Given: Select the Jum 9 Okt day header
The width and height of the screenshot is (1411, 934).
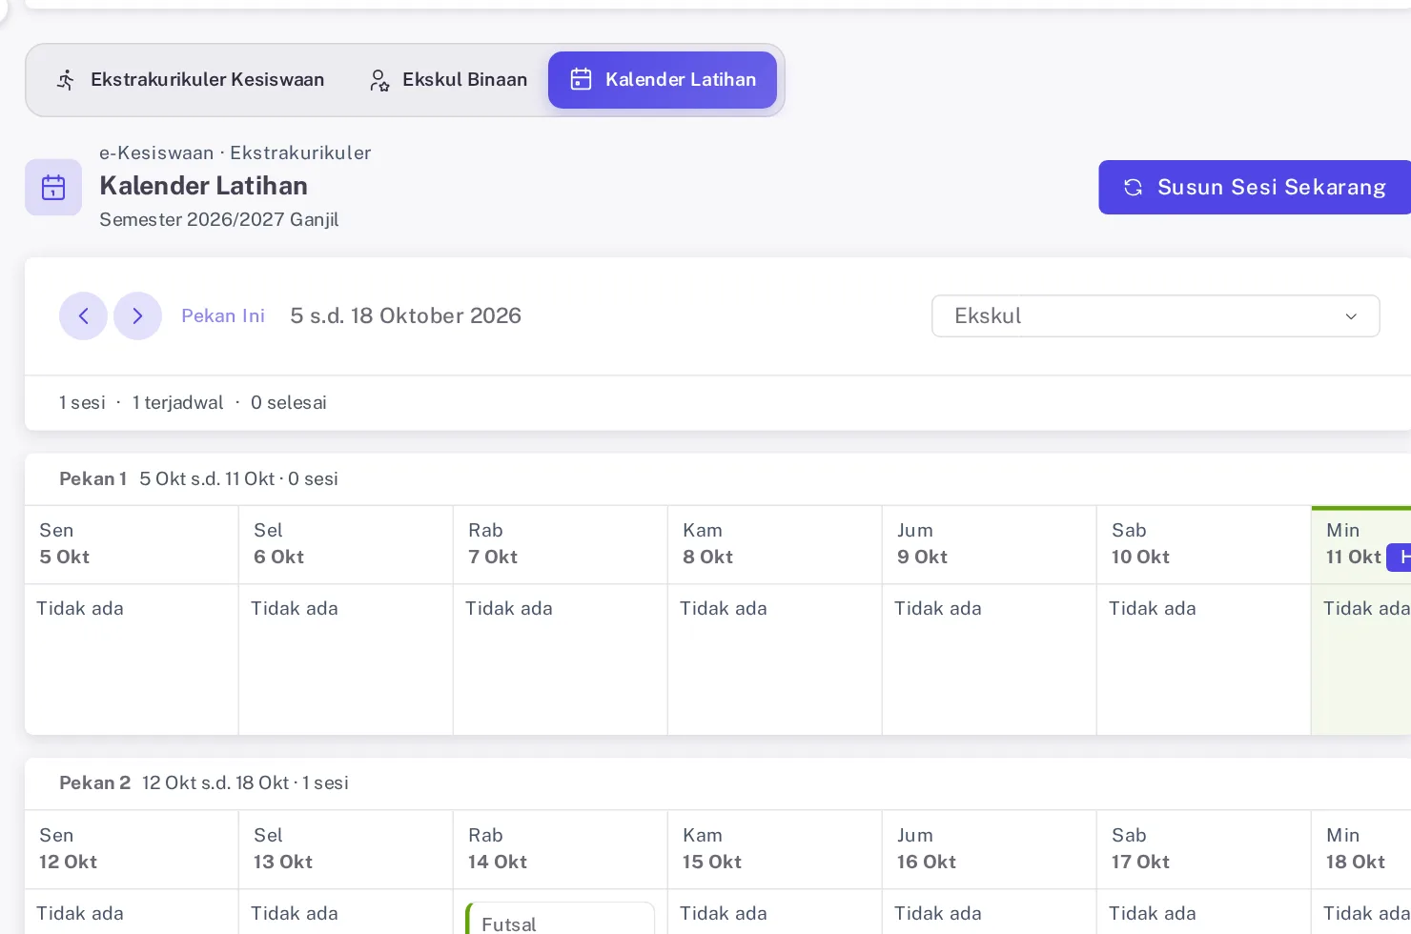Looking at the screenshot, I should [990, 544].
